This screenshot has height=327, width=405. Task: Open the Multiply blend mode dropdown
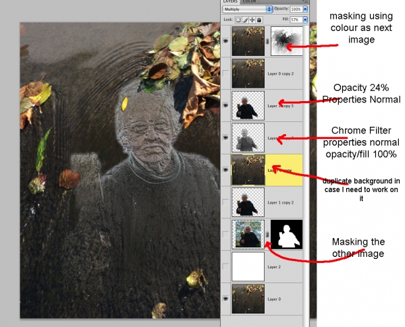[x=248, y=9]
